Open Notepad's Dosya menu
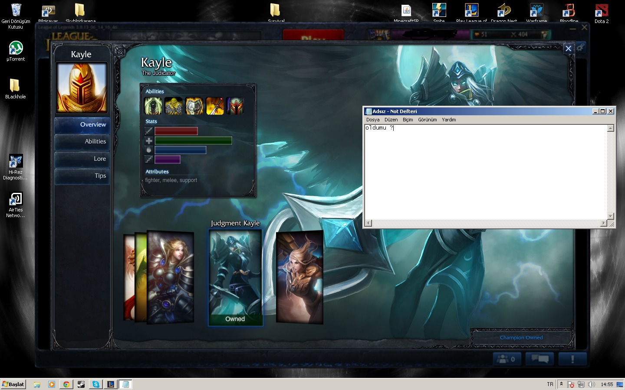The height and width of the screenshot is (390, 625). pos(372,120)
